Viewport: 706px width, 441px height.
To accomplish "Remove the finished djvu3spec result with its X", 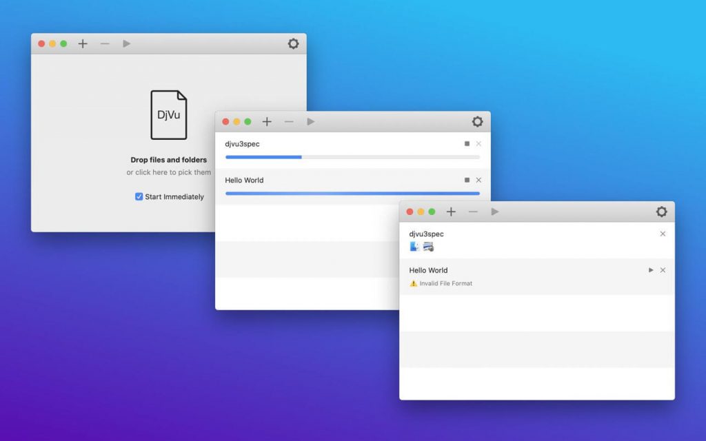I will (663, 234).
